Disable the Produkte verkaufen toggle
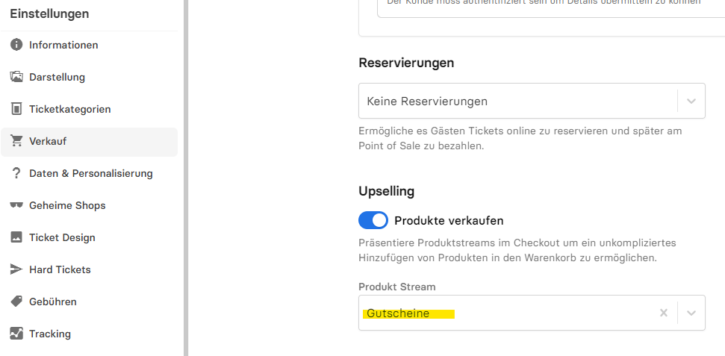 tap(373, 220)
